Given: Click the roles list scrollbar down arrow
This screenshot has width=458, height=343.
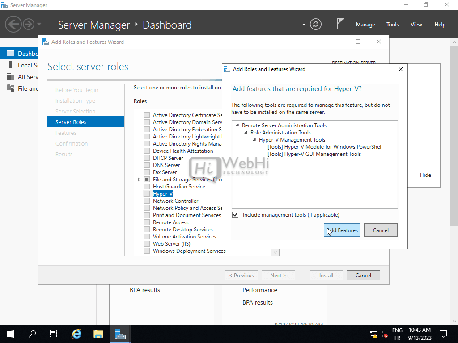Looking at the screenshot, I should pyautogui.click(x=275, y=252).
